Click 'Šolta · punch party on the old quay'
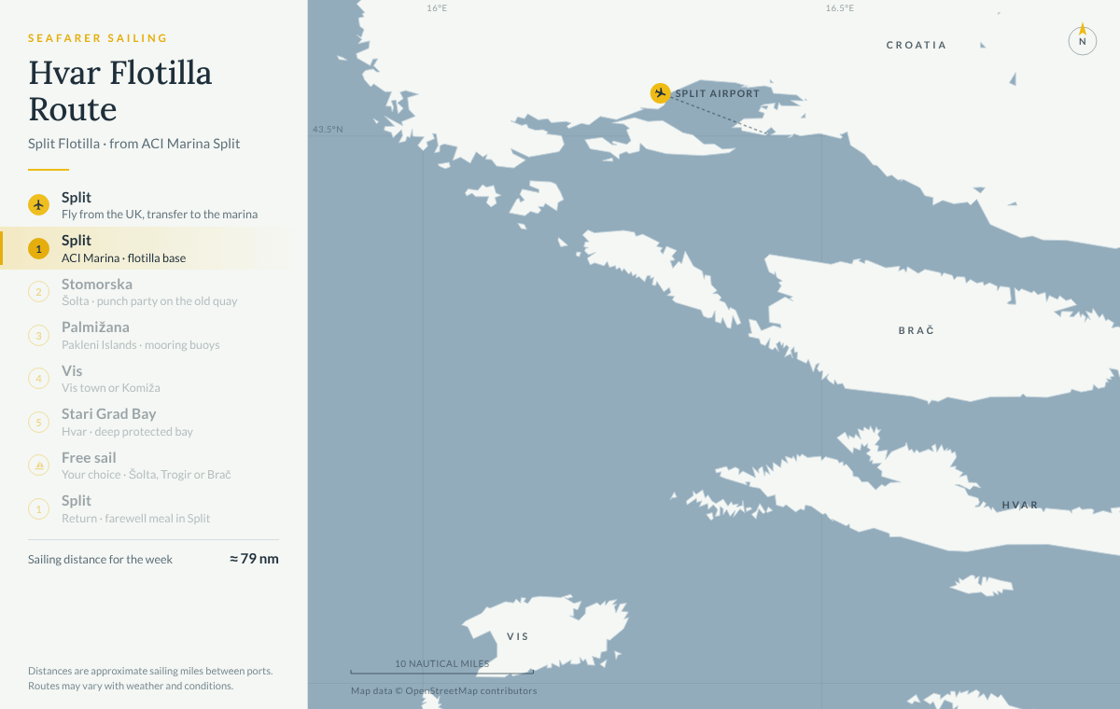 pos(149,301)
